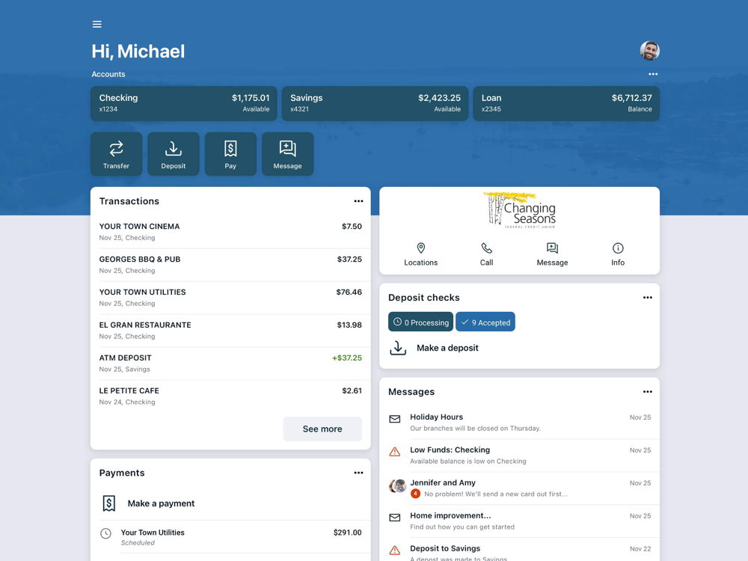Click the $6,712.37 loan balance
Image resolution: width=748 pixels, height=561 pixels.
(631, 98)
